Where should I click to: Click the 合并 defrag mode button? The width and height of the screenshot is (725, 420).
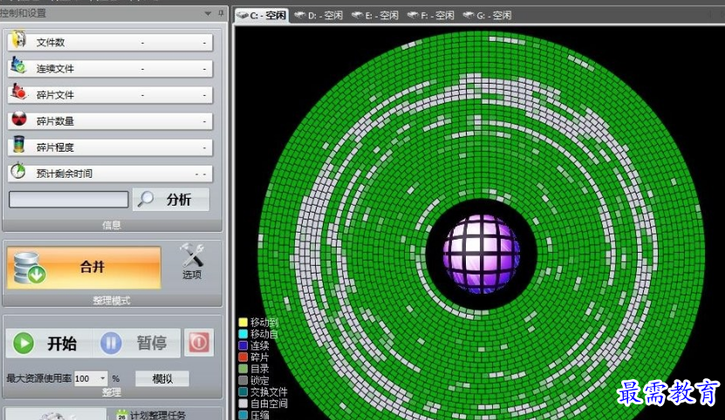(x=84, y=268)
